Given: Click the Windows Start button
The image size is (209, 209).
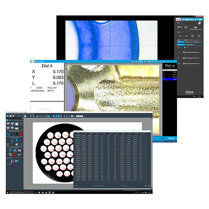Looking at the screenshot, I should (x=8, y=192).
